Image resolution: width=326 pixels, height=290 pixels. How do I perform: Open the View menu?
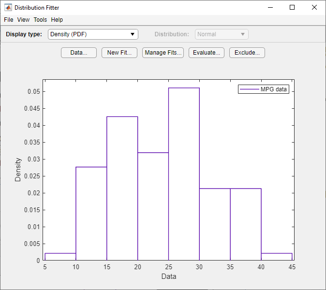23,20
